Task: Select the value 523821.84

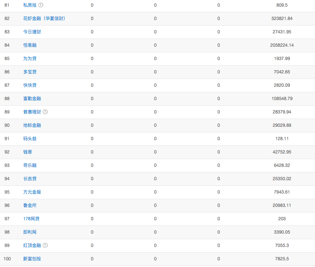Action: [282, 19]
